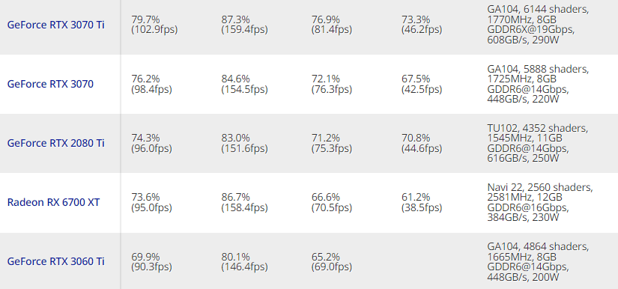Click the 61.2% (38.5fps) cell

[422, 202]
